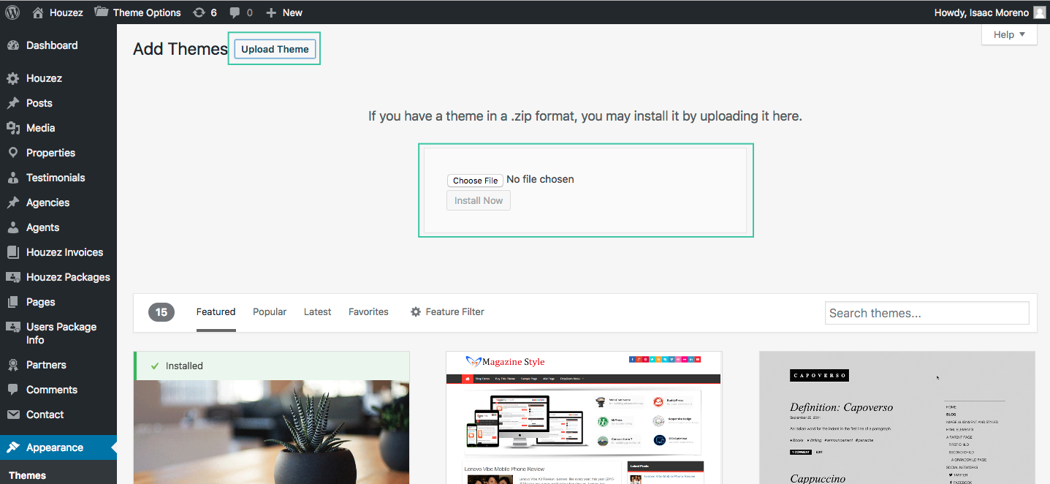Click the theme count badge 15
This screenshot has width=1050, height=484.
(x=161, y=312)
